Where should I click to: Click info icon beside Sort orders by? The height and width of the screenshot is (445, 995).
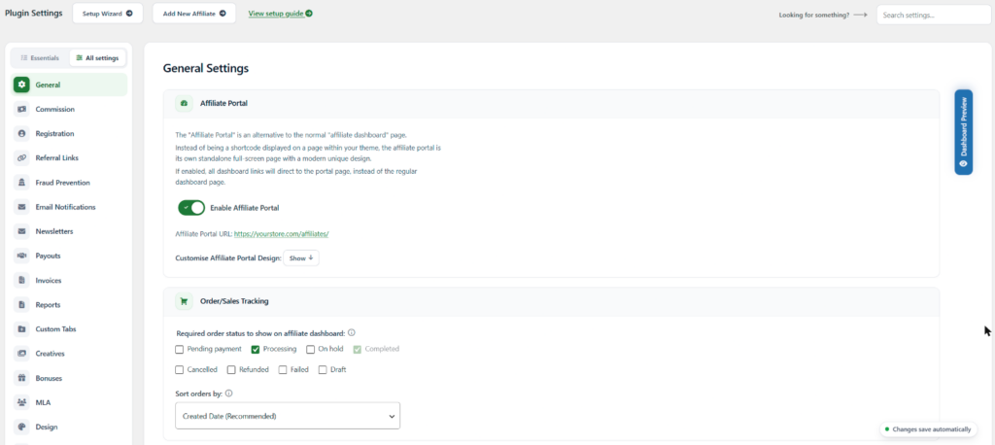[x=229, y=394]
